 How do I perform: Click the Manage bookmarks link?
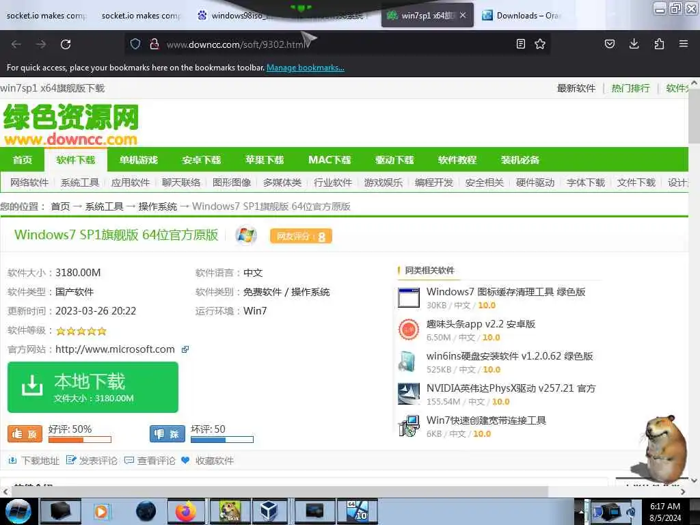(x=306, y=68)
